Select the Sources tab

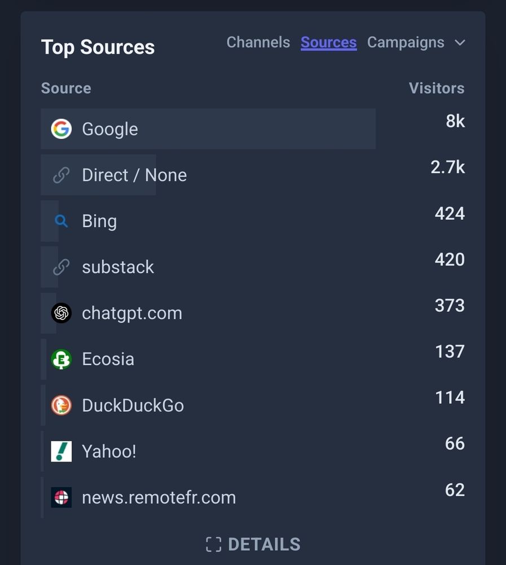tap(328, 42)
